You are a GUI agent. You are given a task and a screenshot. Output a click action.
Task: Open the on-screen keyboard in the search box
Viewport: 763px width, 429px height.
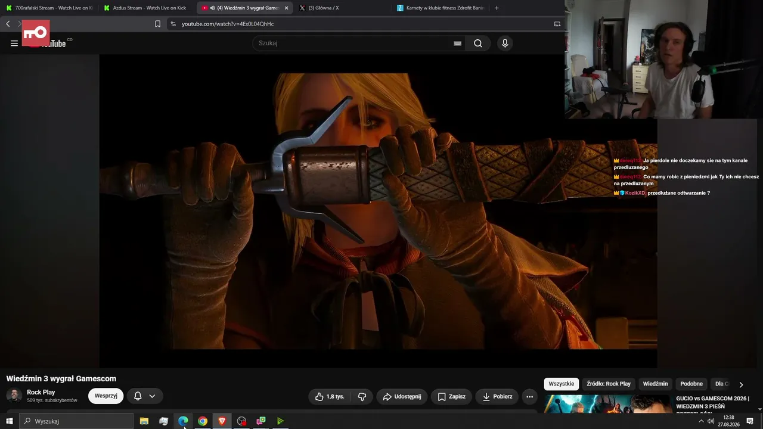tap(457, 43)
